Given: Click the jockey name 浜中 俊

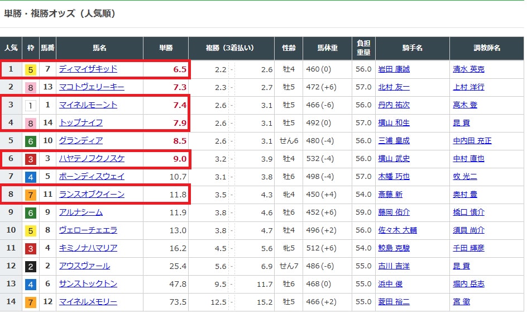Looking at the screenshot, I should pos(390,284).
